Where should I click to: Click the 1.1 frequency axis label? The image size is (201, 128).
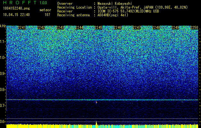[3, 42]
